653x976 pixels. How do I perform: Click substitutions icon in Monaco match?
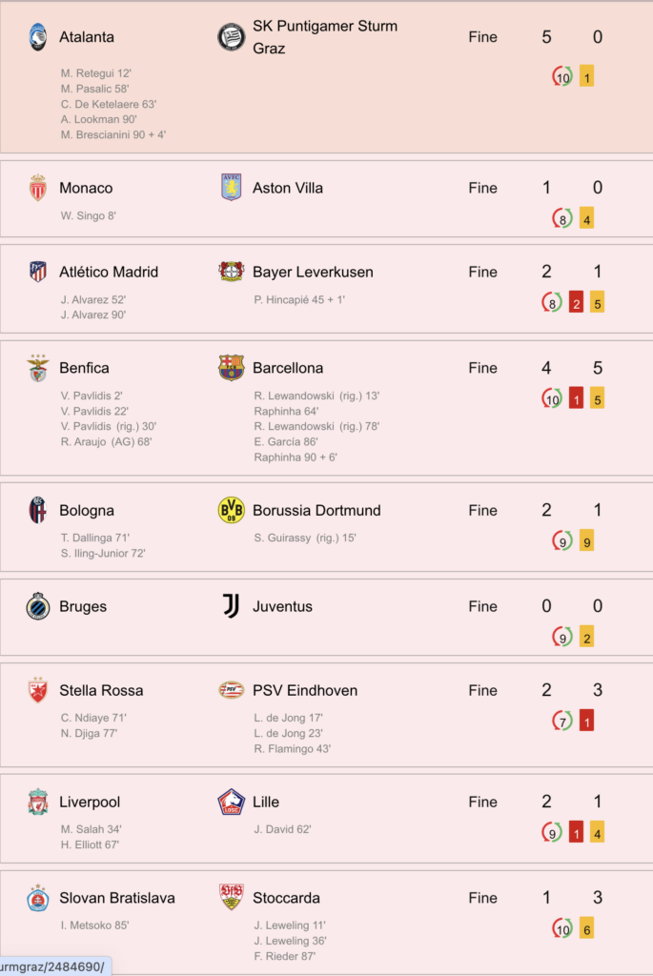coord(562,218)
